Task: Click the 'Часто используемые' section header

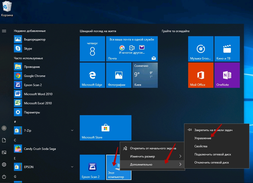Action: coord(28,58)
